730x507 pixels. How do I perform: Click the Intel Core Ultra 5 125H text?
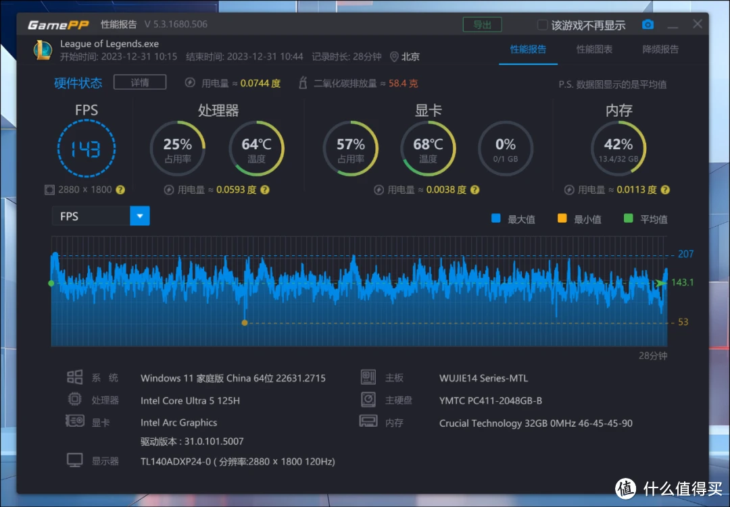(x=190, y=400)
